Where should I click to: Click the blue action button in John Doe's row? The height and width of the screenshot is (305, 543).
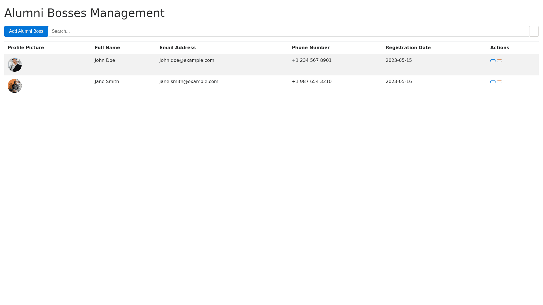[493, 61]
